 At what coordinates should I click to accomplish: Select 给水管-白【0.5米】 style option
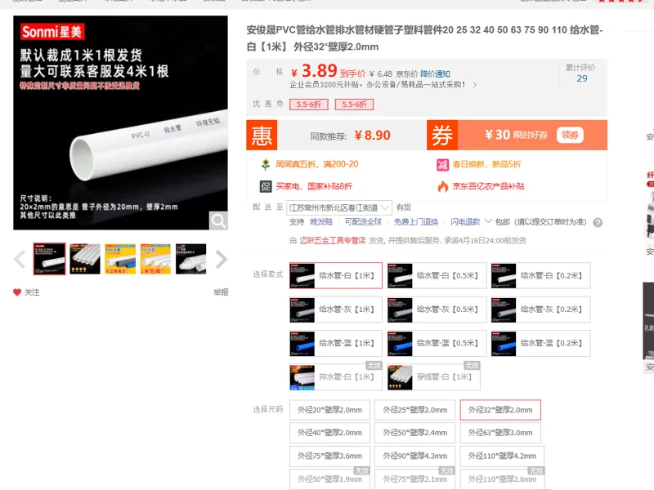pyautogui.click(x=437, y=275)
